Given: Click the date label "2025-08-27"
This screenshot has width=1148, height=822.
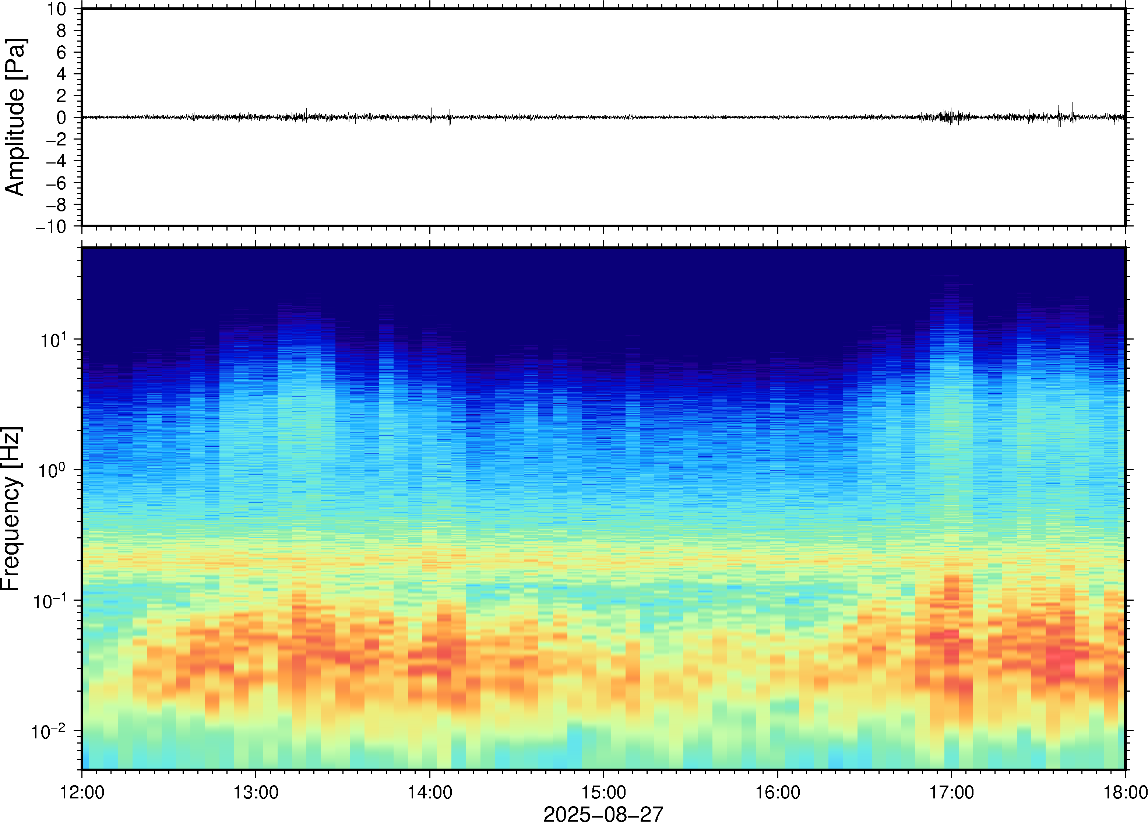Looking at the screenshot, I should pyautogui.click(x=603, y=814).
